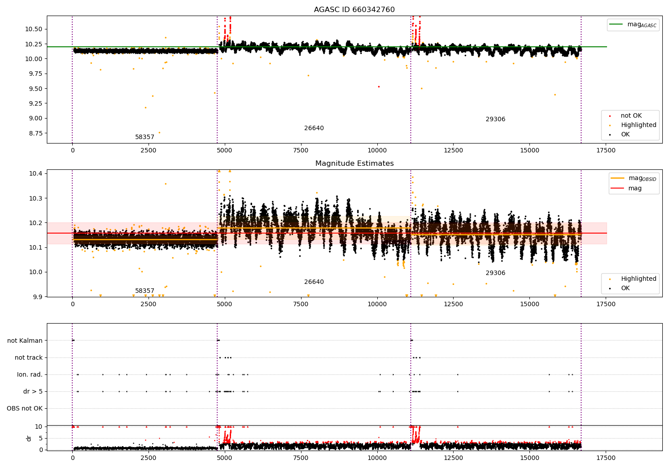Viewport: 669px width, 468px height.
Task: Click the 10.4 y-axis tick in the middle plot
Action: click(x=36, y=173)
